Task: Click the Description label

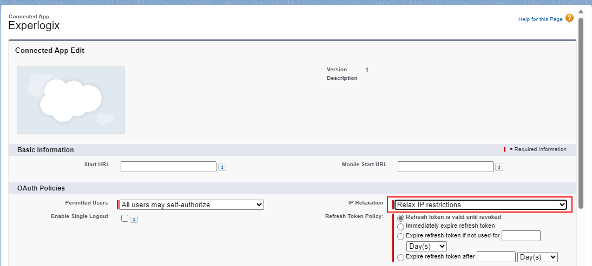Action: (342, 78)
